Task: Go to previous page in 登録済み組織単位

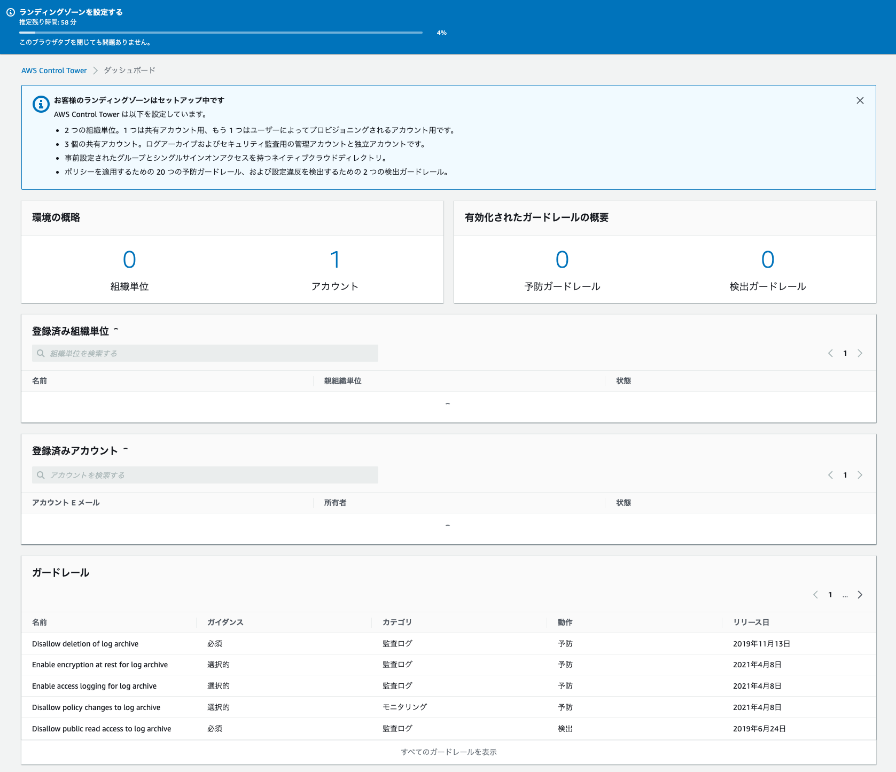Action: tap(830, 353)
